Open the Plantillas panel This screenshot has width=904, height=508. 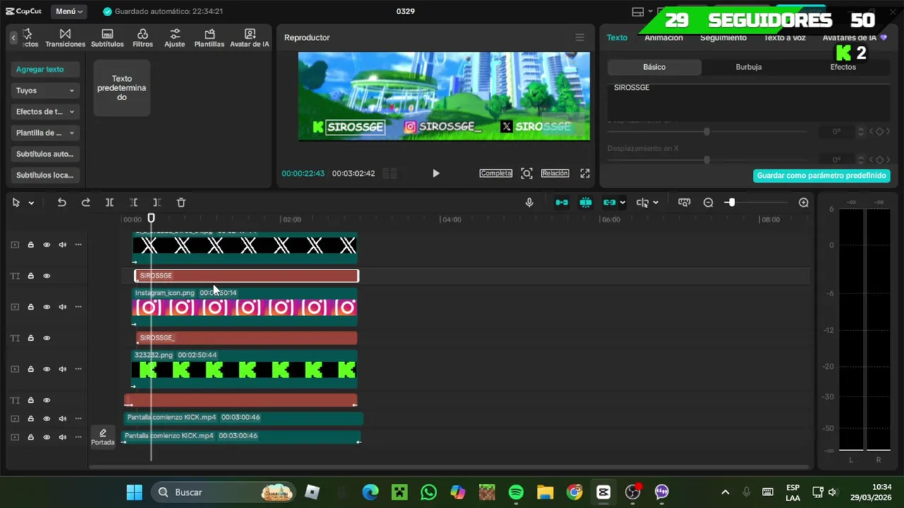point(209,38)
